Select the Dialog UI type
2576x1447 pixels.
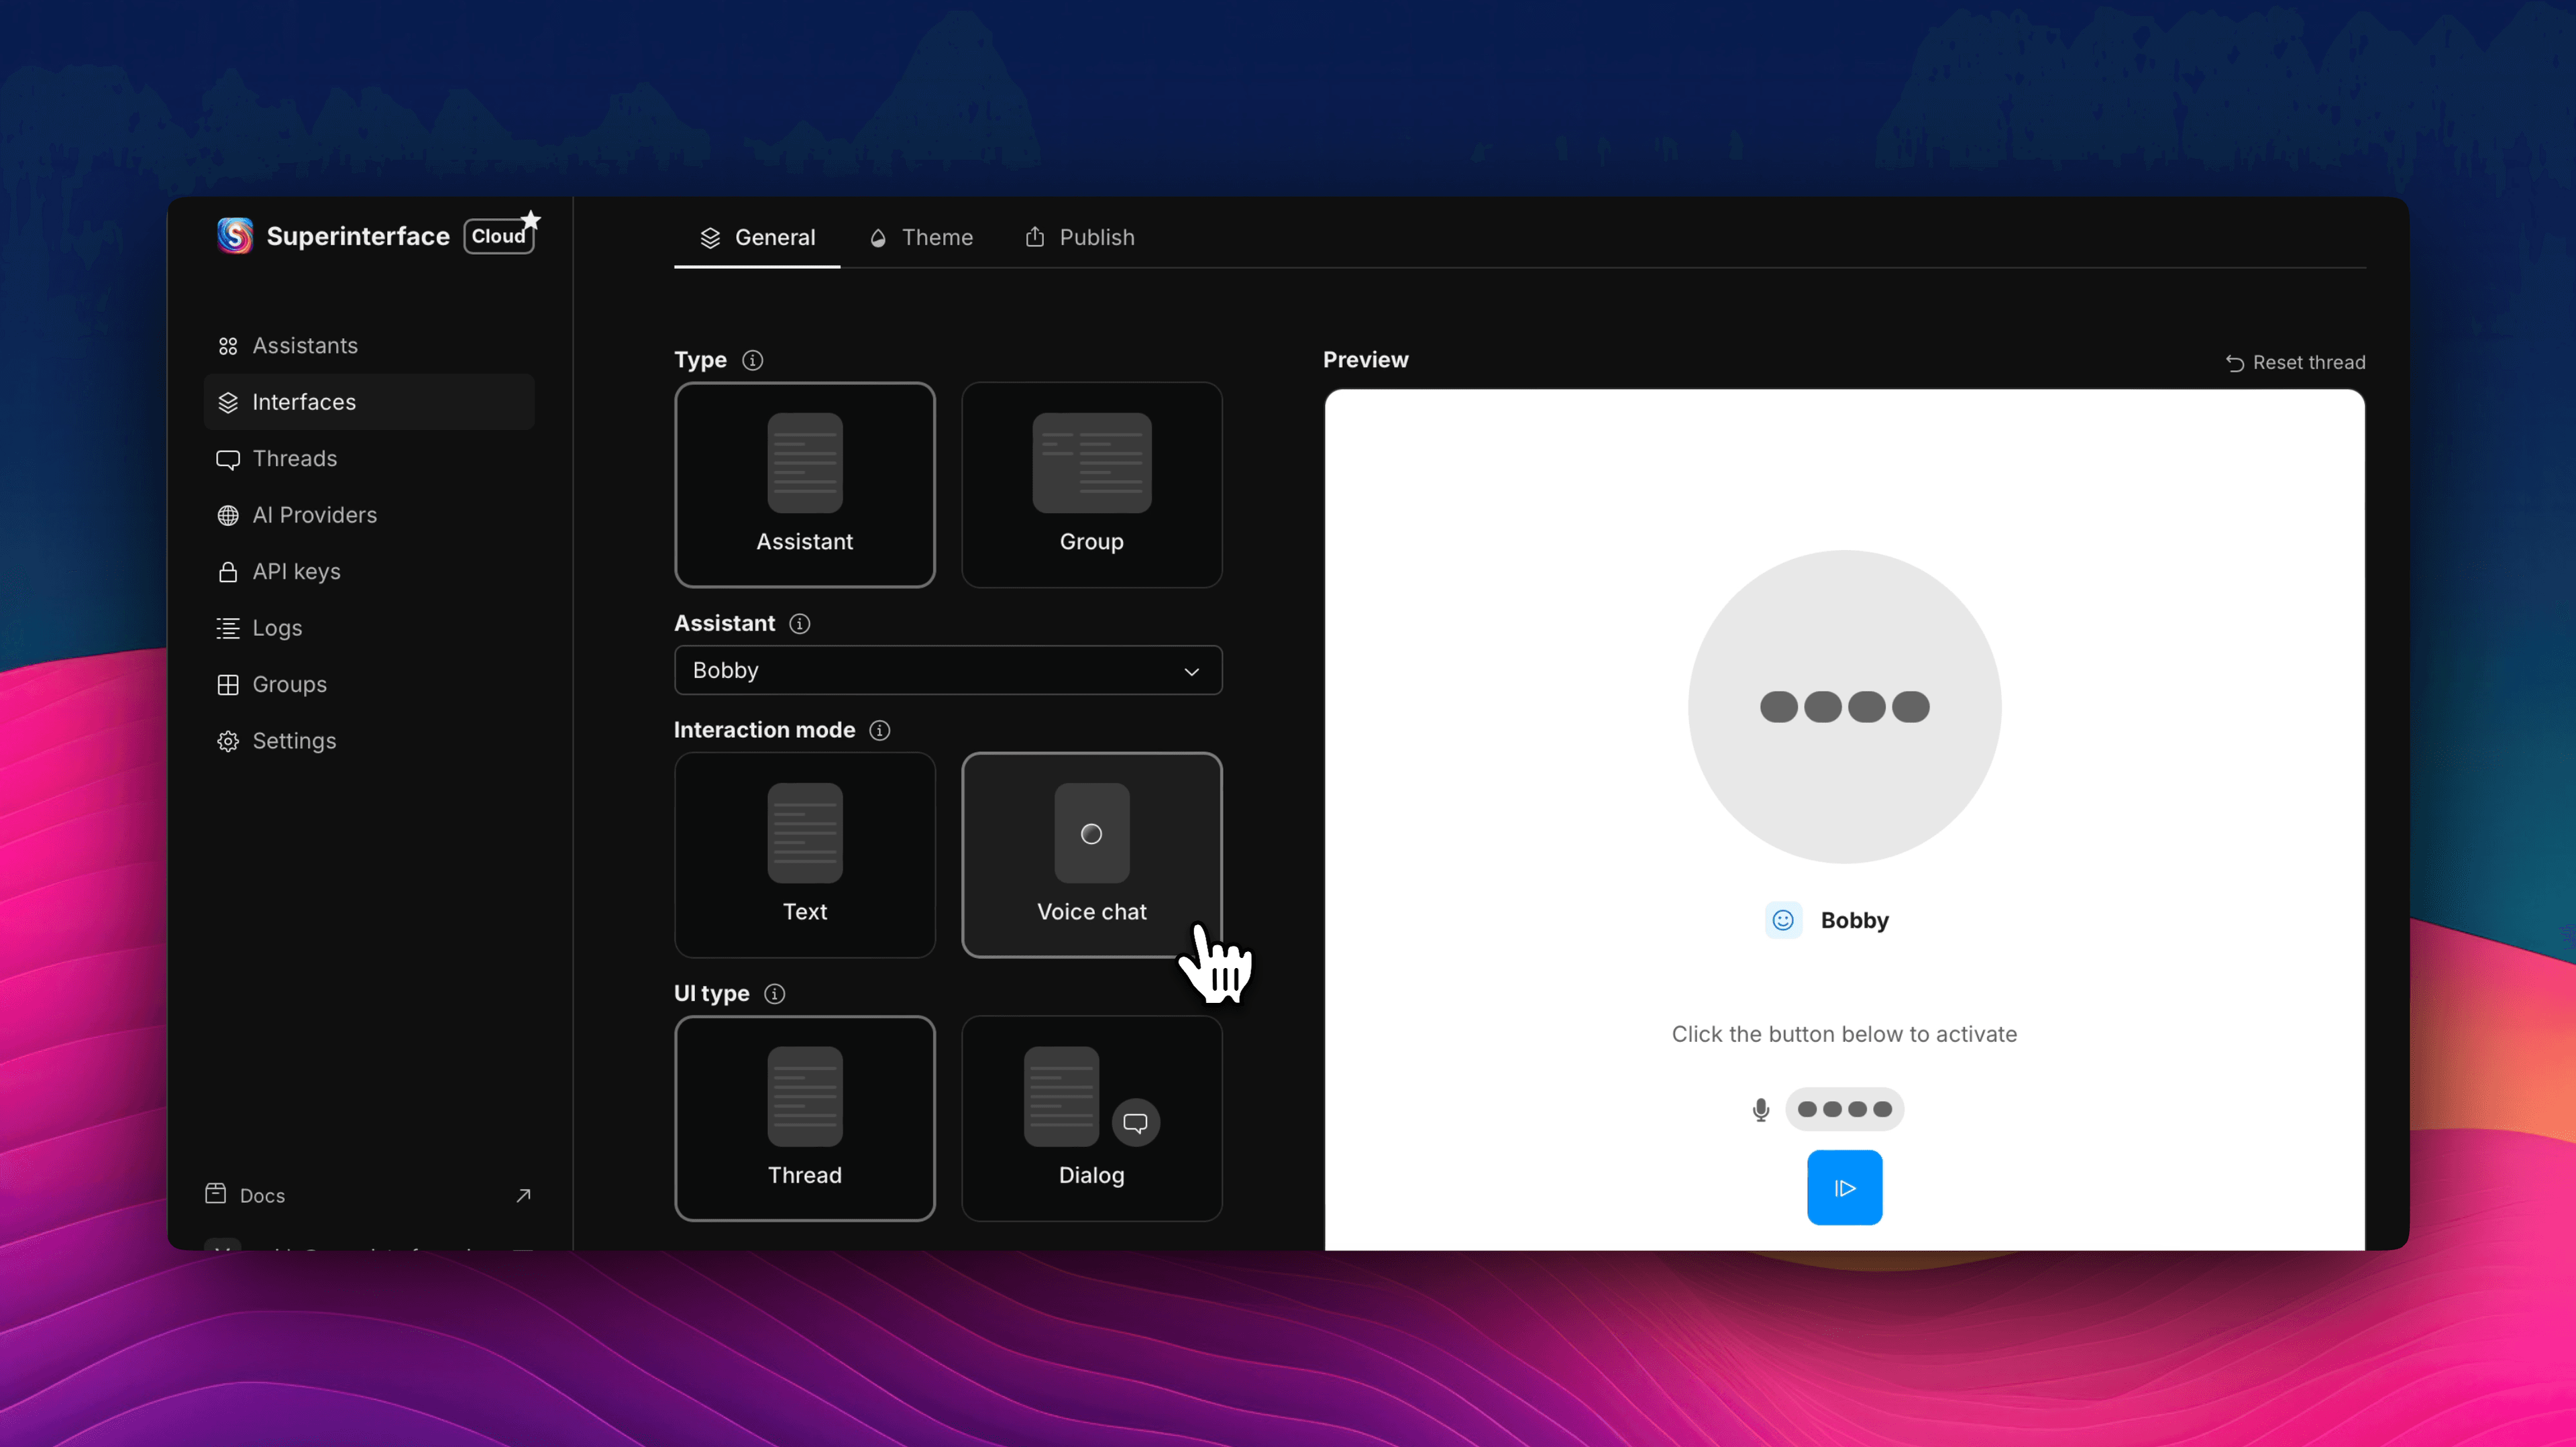pos(1091,1118)
